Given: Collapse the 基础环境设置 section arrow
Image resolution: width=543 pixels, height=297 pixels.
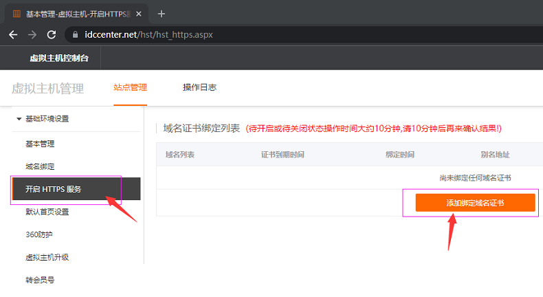Looking at the screenshot, I should pos(19,119).
